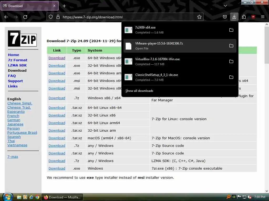The image size is (269, 201).
Task: Go to the Home page link
Action: tap(13, 55)
